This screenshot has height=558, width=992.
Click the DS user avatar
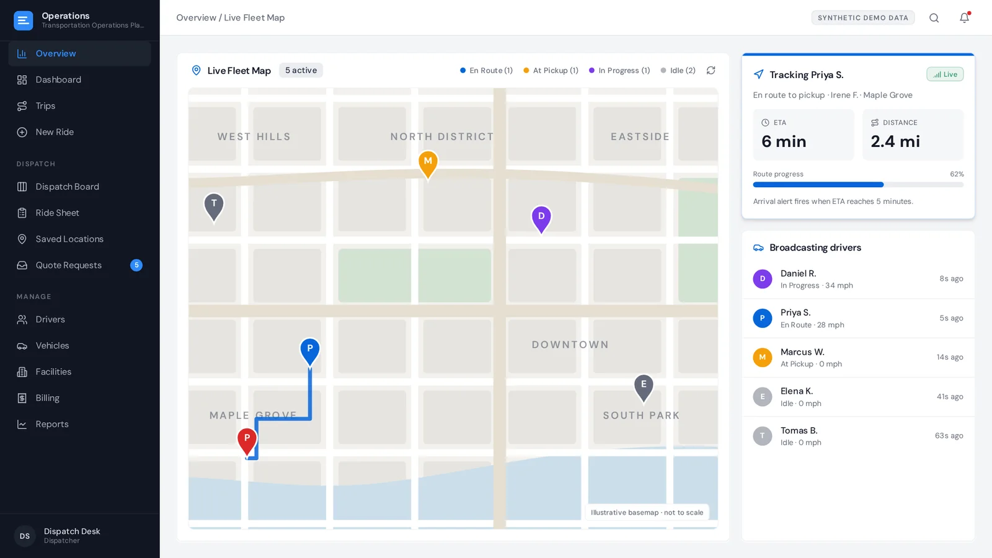click(x=25, y=536)
